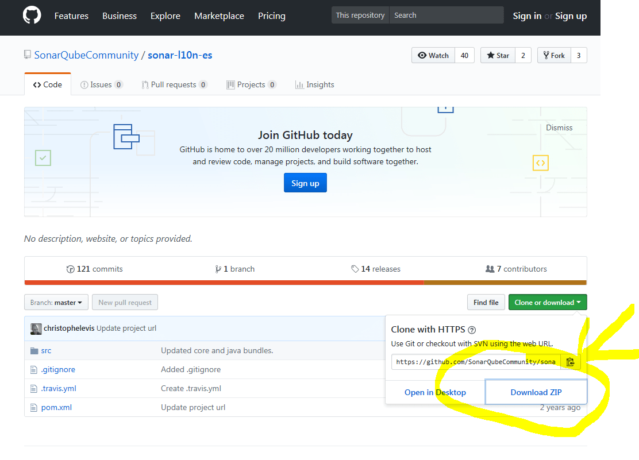Image resolution: width=639 pixels, height=460 pixels.
Task: Switch to the Issues tab
Action: point(102,84)
